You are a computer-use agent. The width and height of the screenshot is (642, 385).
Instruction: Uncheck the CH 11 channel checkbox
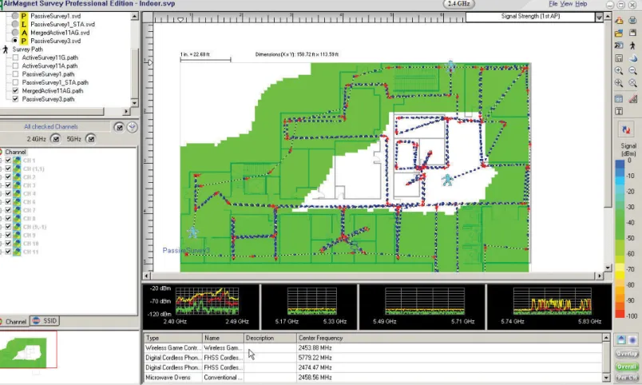point(8,252)
